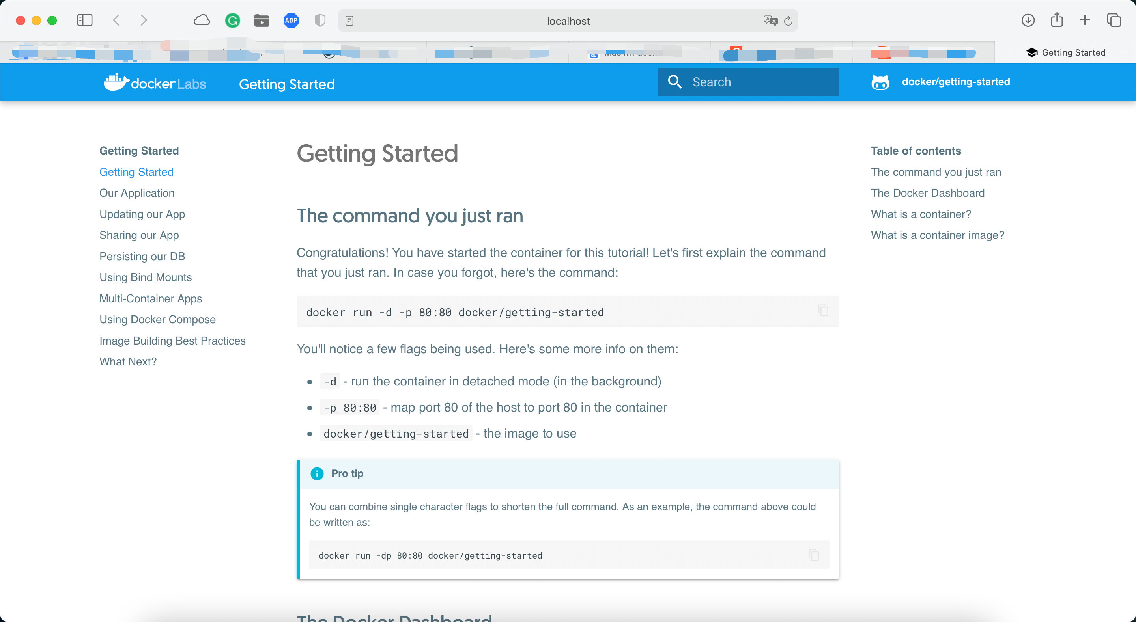The image size is (1136, 622).
Task: Go to Persisting our DB page
Action: click(142, 256)
